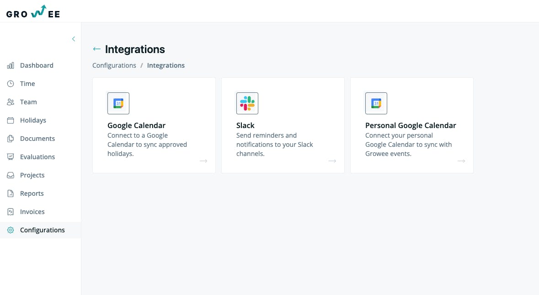Open the Projects menu item
This screenshot has height=295, width=539.
tap(32, 175)
